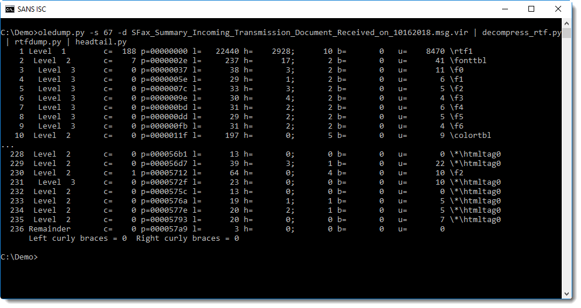
Task: Click the SANS ISC window title
Action: 32,9
